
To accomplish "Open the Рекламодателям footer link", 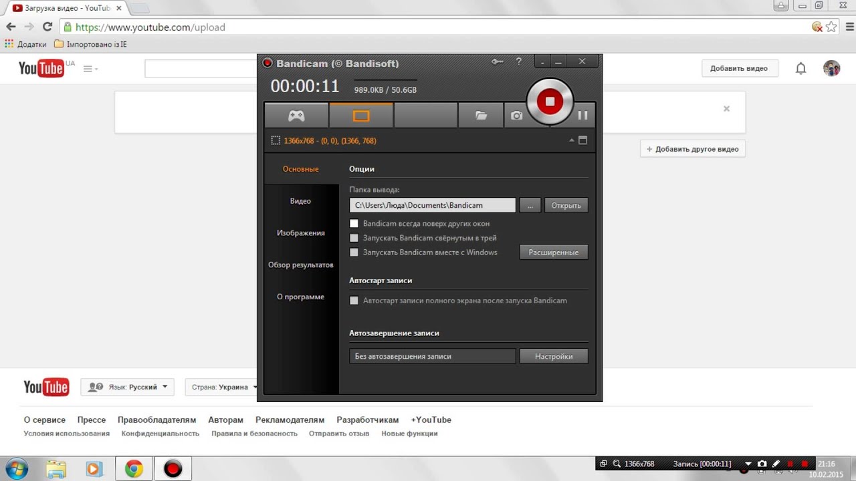I will coord(290,420).
